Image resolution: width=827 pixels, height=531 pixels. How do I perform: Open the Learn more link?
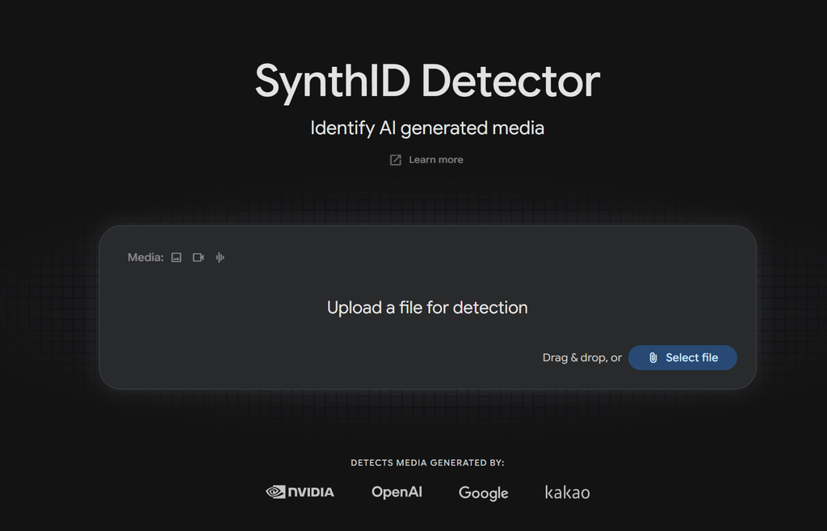(x=426, y=160)
